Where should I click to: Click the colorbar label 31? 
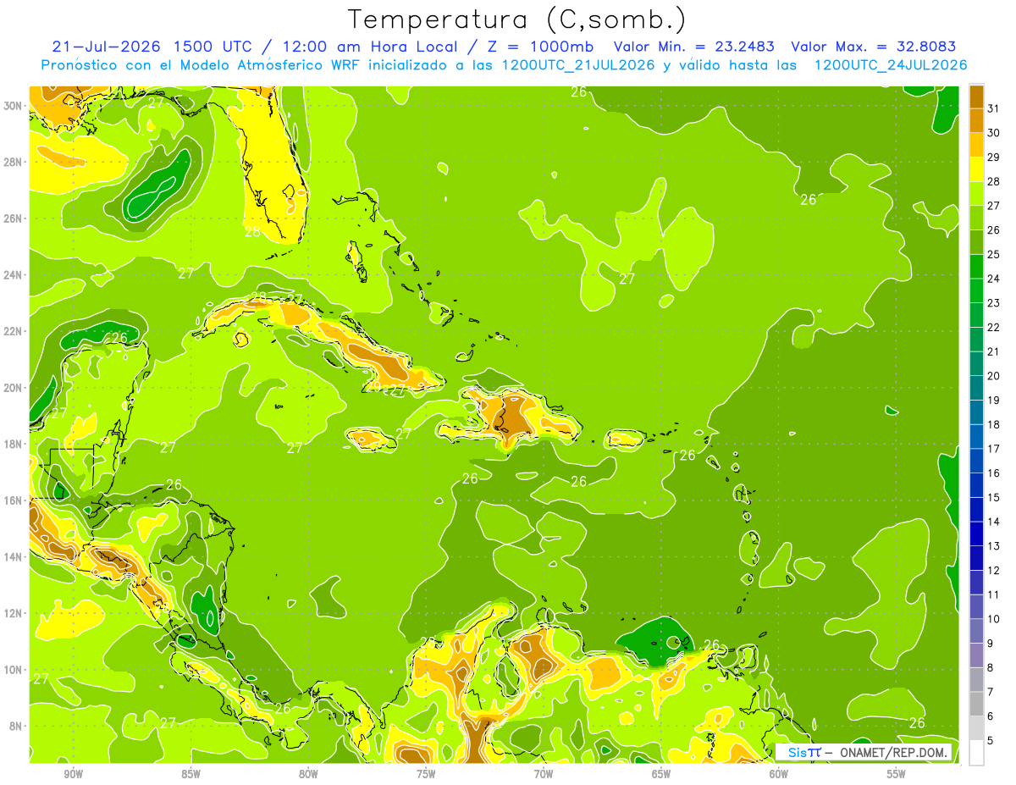[x=994, y=108]
